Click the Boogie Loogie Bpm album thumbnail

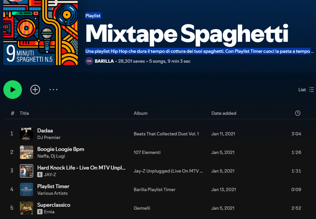[x=27, y=152]
